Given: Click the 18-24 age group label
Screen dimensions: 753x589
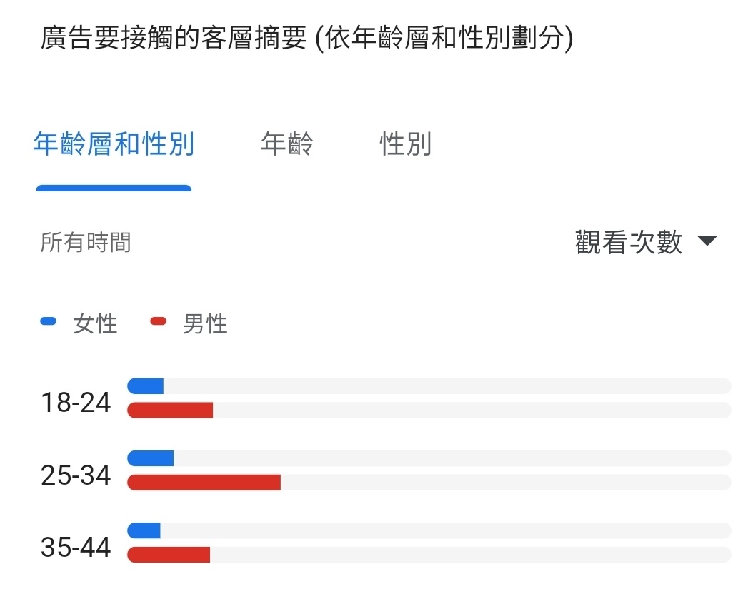Looking at the screenshot, I should tap(76, 402).
